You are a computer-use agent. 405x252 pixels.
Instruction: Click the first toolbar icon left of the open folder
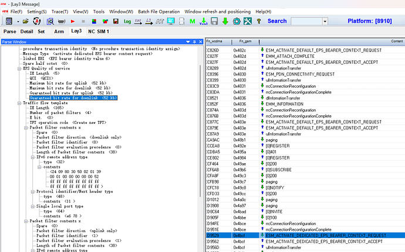[x=9, y=21]
